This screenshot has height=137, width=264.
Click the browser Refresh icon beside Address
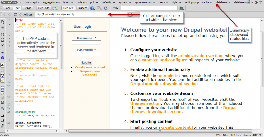click(x=15, y=15)
